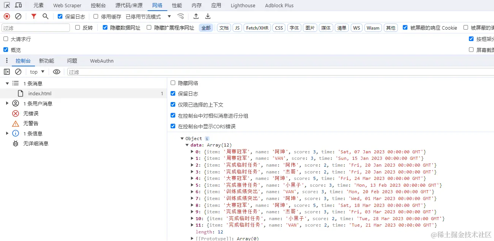Toggle the device toolbar icon

pyautogui.click(x=18, y=5)
